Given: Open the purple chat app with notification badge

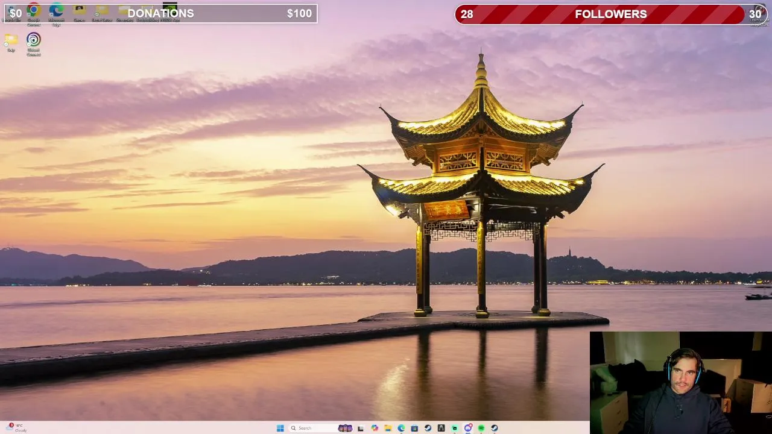Looking at the screenshot, I should click(468, 428).
